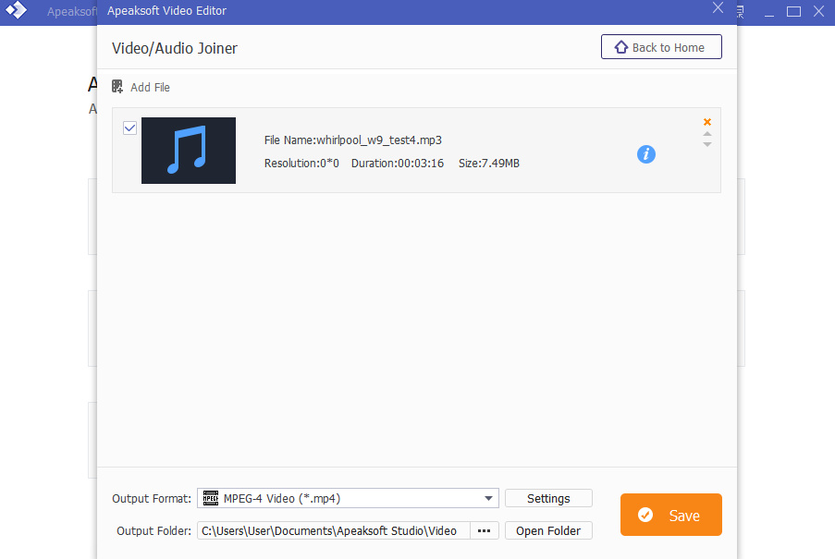Click the Output Folder path field
Screen dimensions: 835x559
334,530
